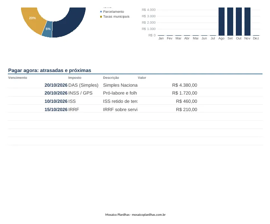
Task: Click the Set bar in chart
Action: click(230, 21)
